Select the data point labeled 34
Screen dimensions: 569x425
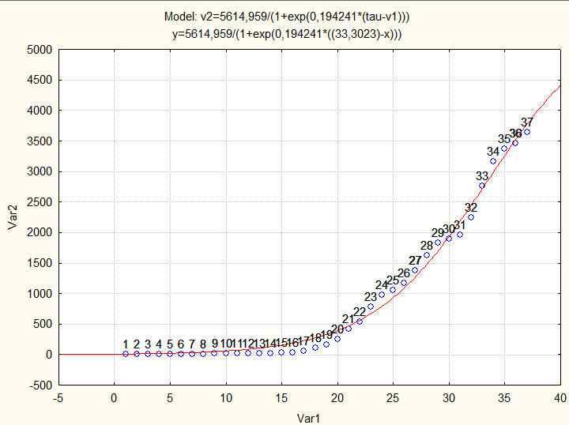click(x=493, y=161)
